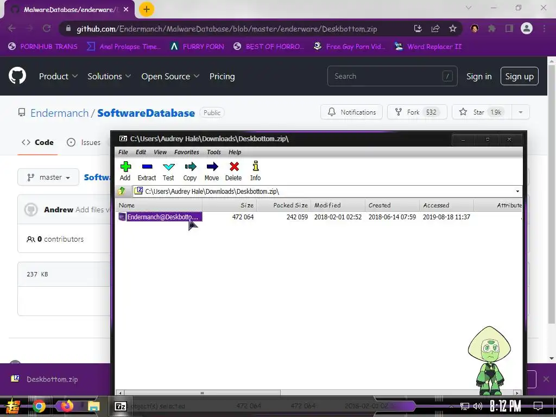Open the Chrome extensions puzzle icon
Screen dimensions: 556x417
point(492,28)
